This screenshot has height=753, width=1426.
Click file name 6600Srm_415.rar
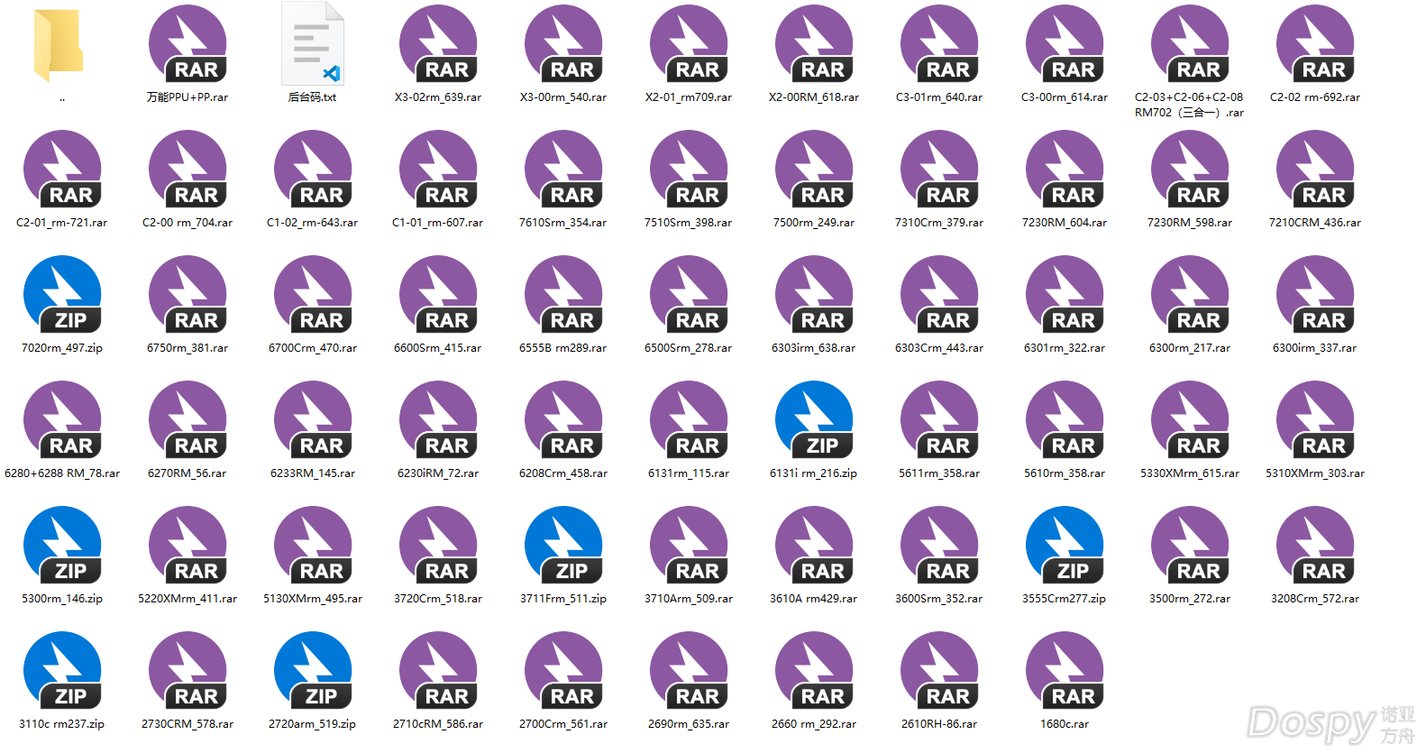438,348
